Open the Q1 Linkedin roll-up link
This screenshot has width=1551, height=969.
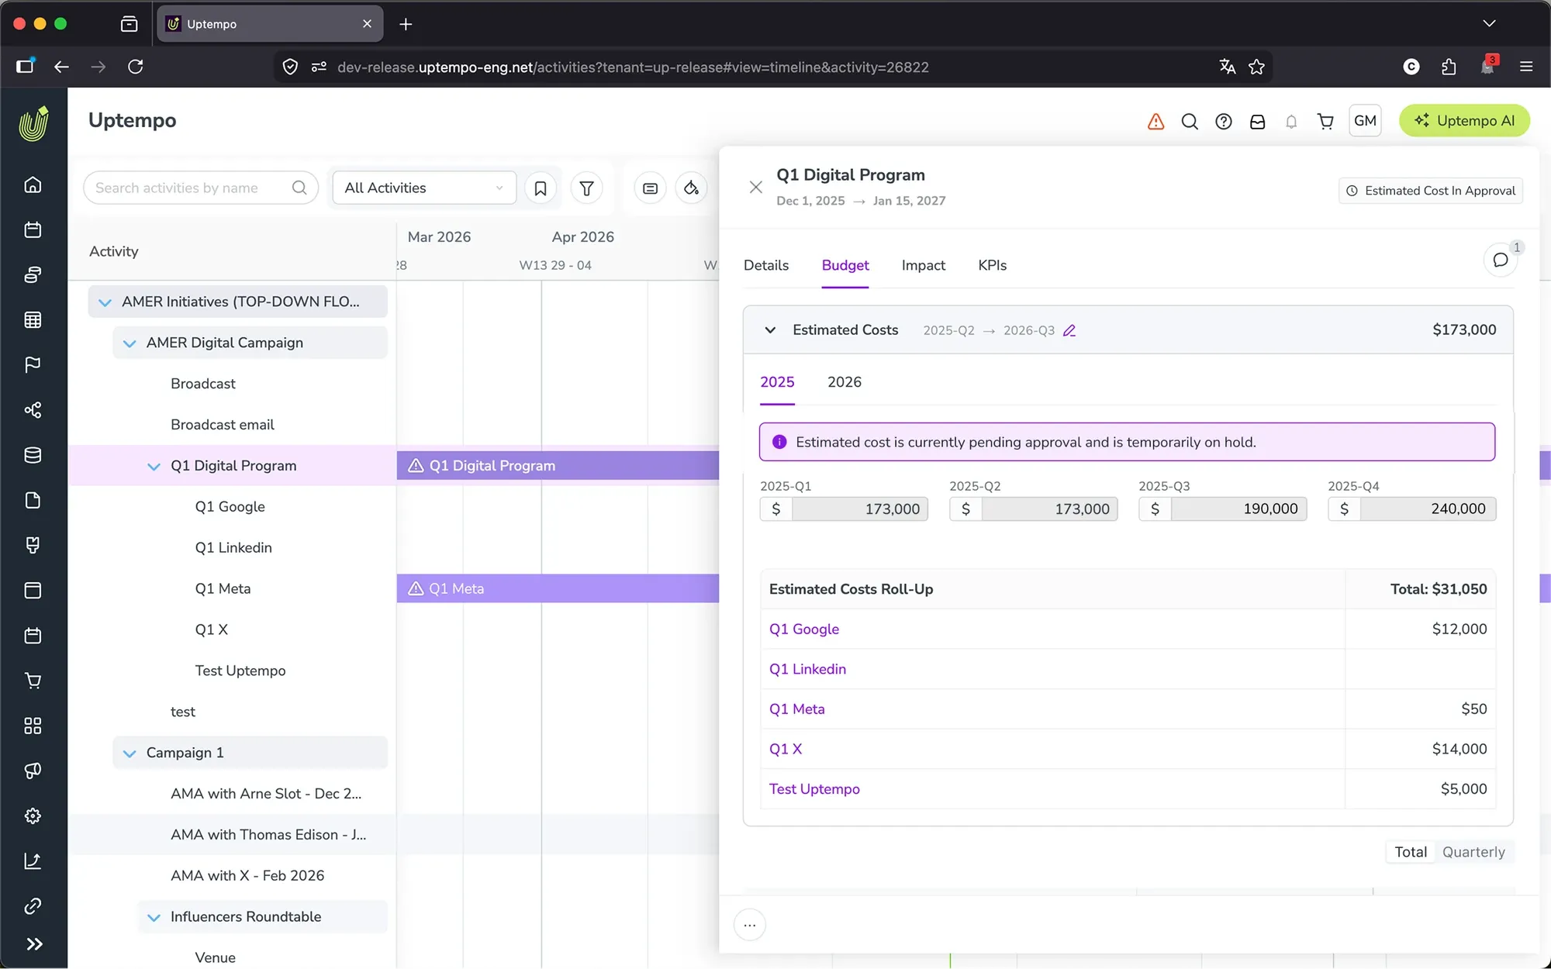point(807,669)
